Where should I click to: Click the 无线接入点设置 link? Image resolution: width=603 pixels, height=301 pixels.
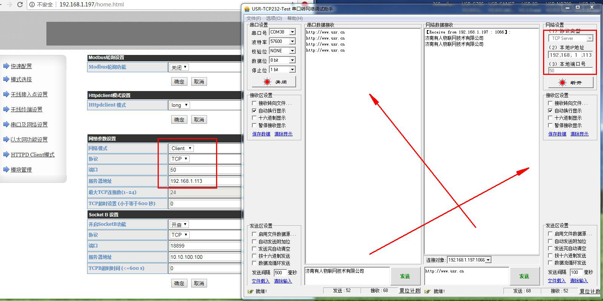point(29,94)
